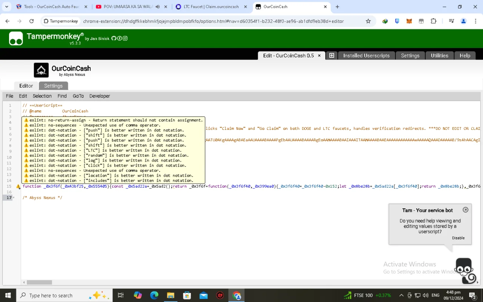This screenshot has height=302, width=483.
Task: Click the blue shield extension icon
Action: coord(397,21)
